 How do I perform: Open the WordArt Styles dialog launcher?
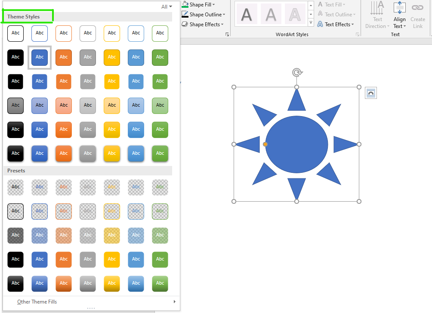click(x=358, y=34)
